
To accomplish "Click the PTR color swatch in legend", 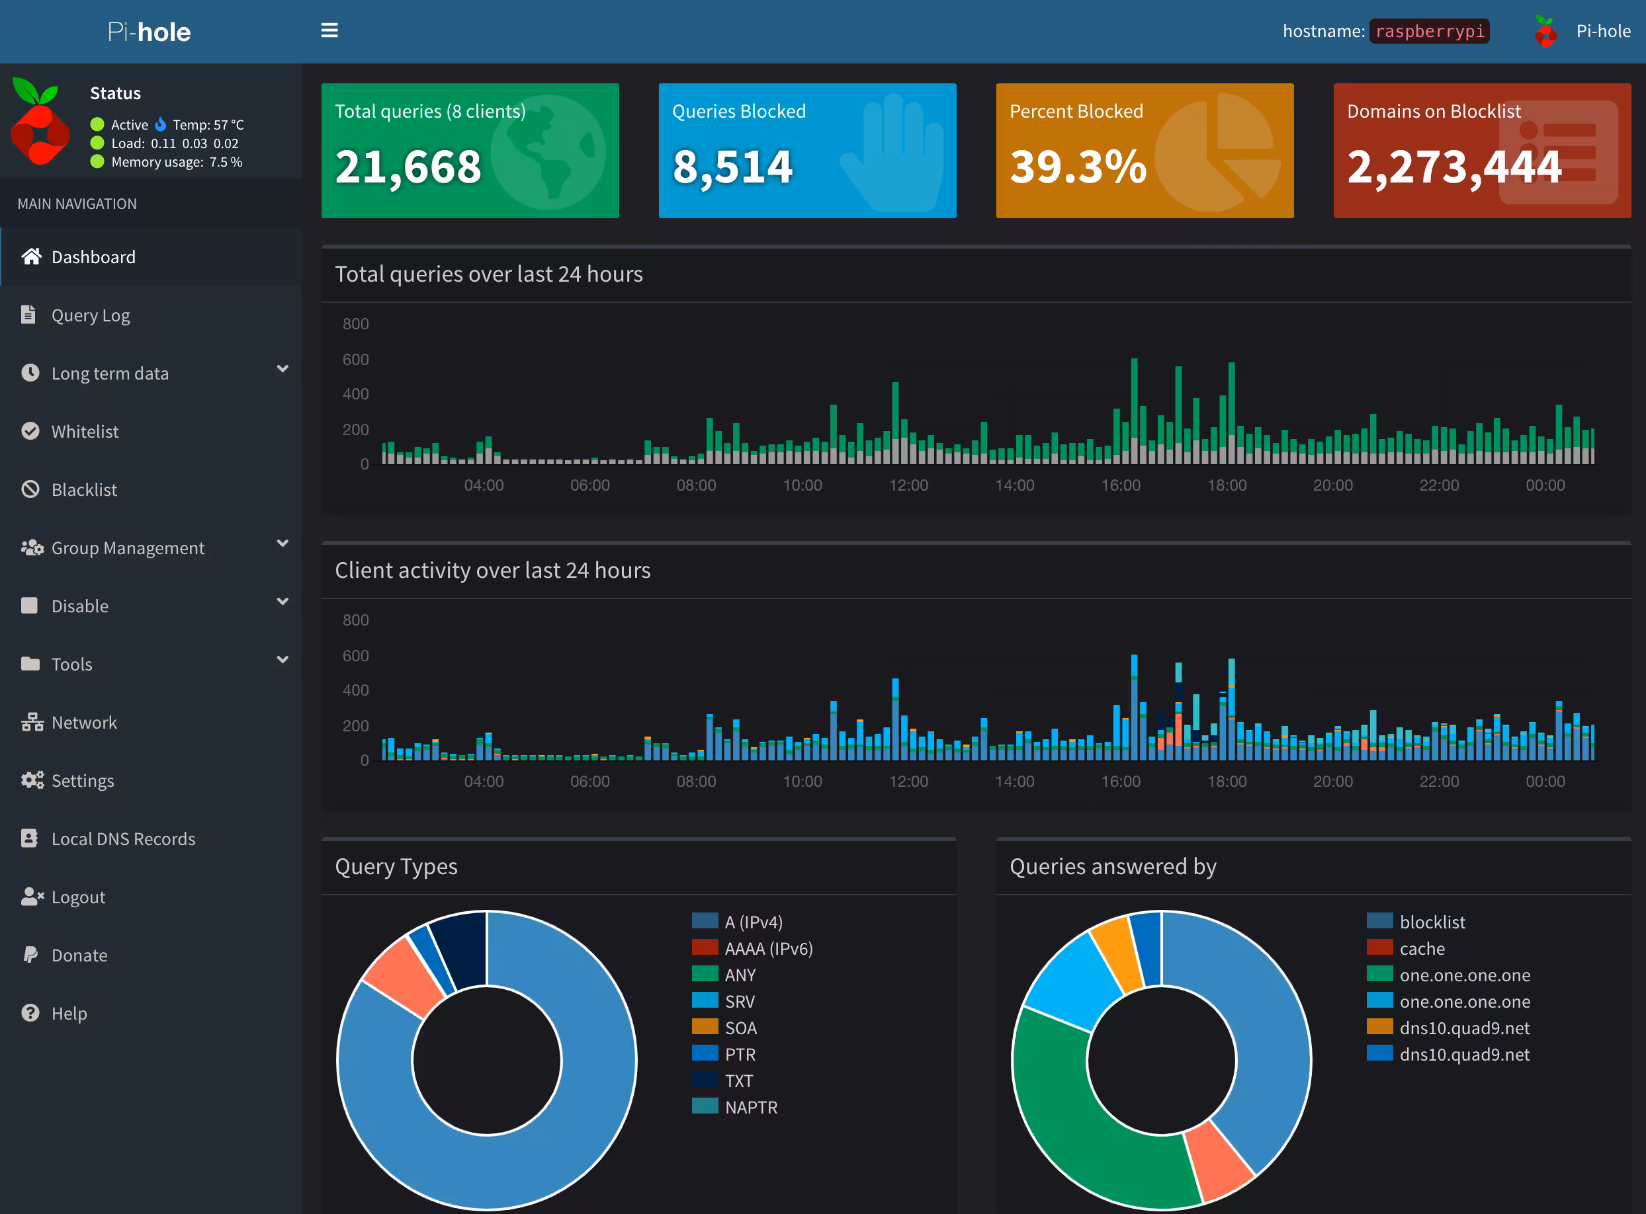I will [x=705, y=1053].
